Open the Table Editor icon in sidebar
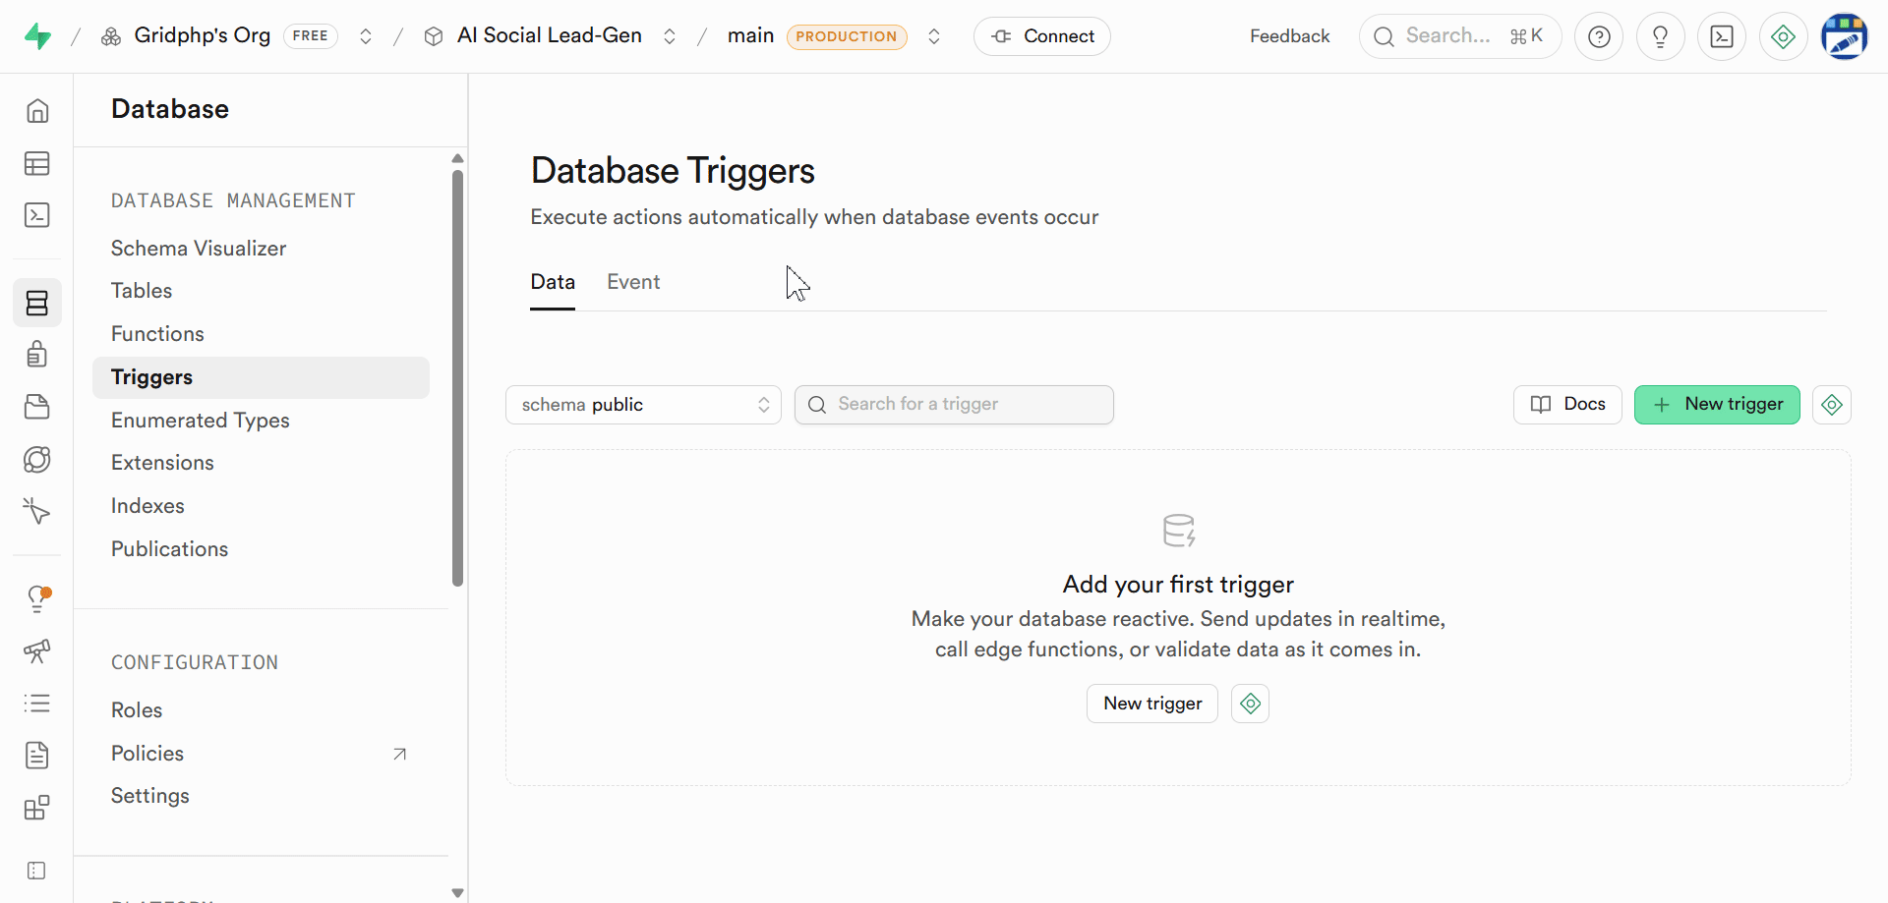This screenshot has height=903, width=1888. pyautogui.click(x=37, y=163)
